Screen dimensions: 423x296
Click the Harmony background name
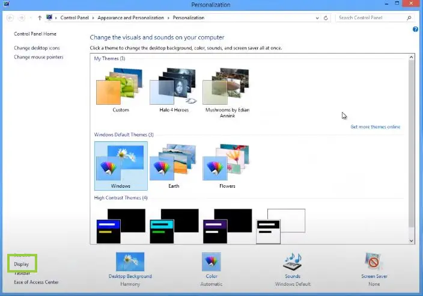pos(130,284)
